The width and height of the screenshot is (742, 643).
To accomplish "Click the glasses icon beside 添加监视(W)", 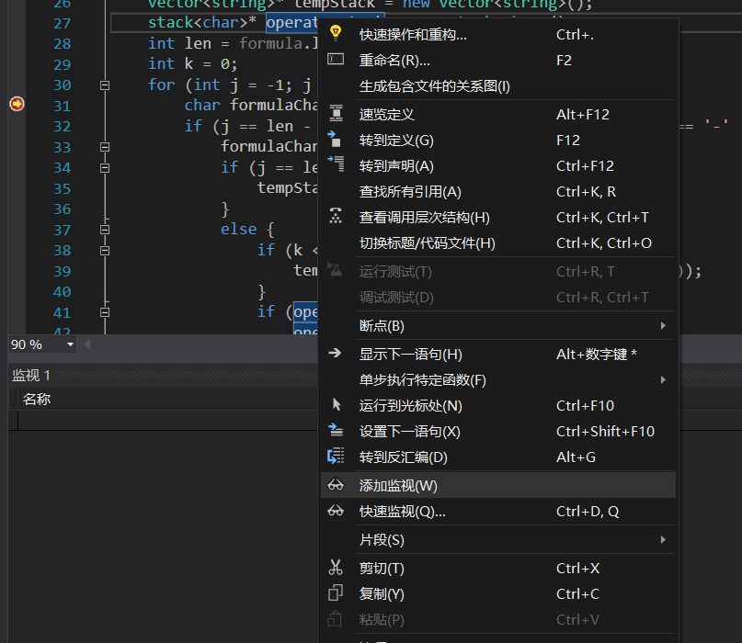I will (336, 485).
